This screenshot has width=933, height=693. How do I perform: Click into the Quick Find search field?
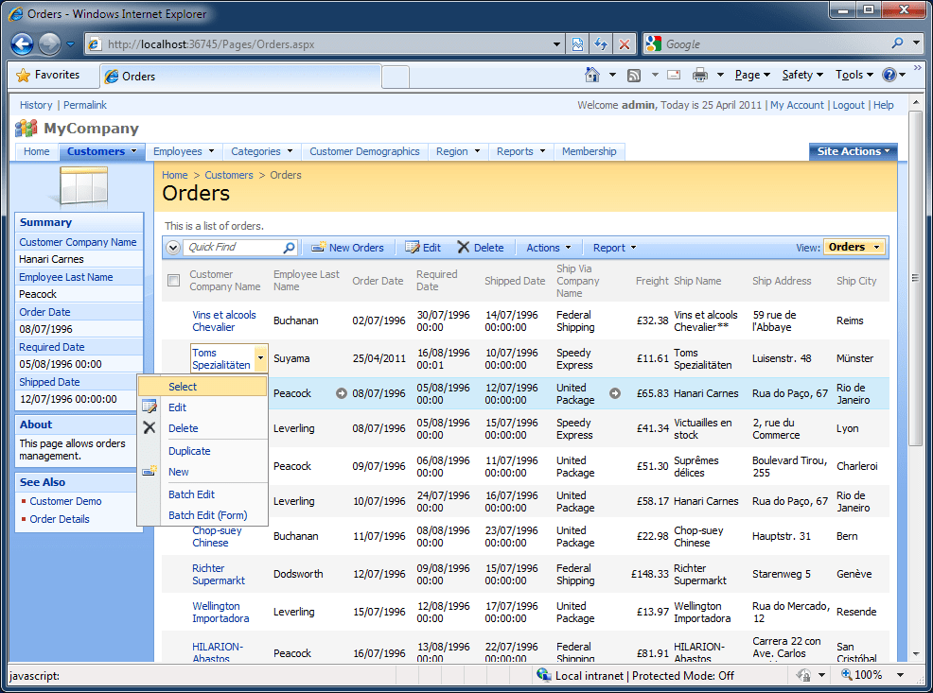click(x=234, y=248)
